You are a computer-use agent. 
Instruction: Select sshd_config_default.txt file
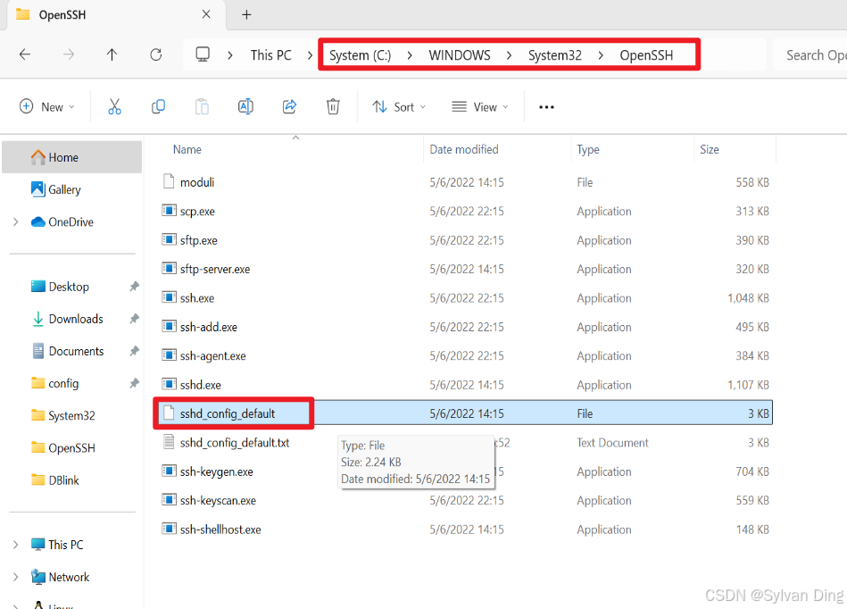(x=235, y=443)
